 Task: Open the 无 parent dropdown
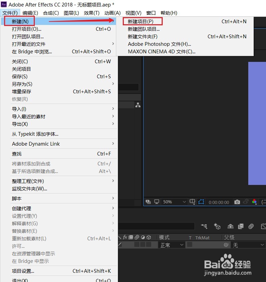248,245
